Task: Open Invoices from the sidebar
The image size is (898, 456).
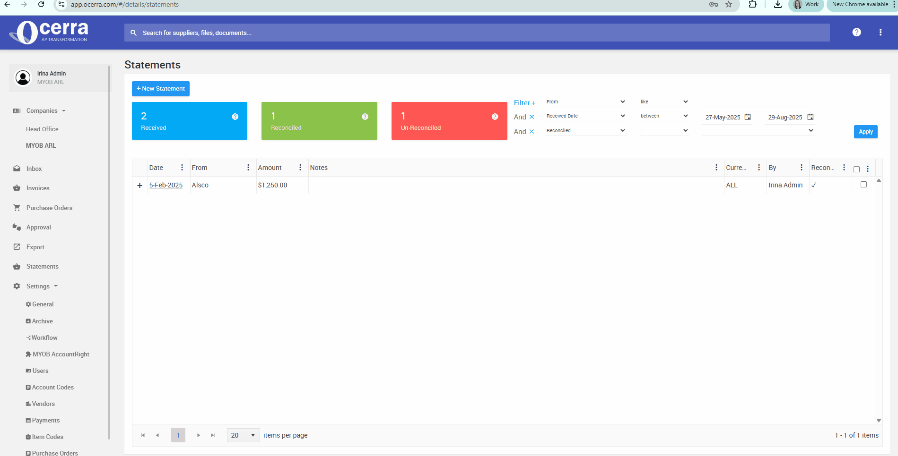Action: pyautogui.click(x=38, y=188)
